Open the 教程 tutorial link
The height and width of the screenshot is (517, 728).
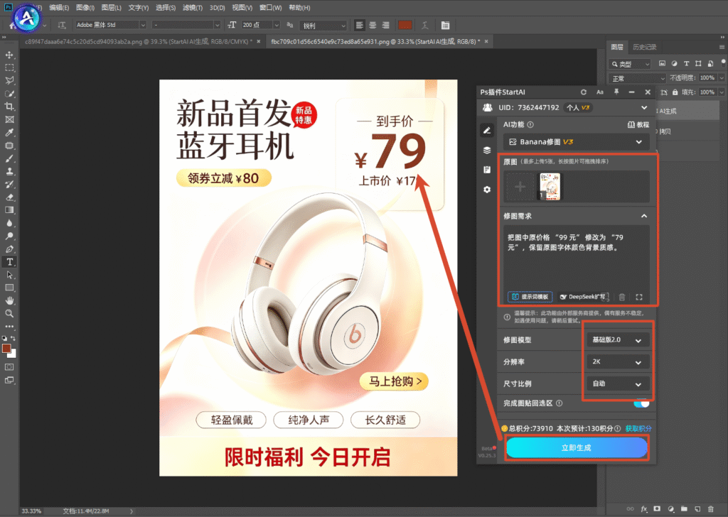coord(638,125)
